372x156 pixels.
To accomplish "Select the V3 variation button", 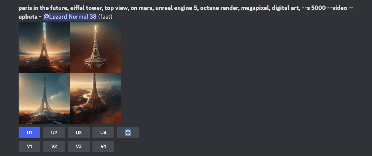I will click(x=78, y=146).
